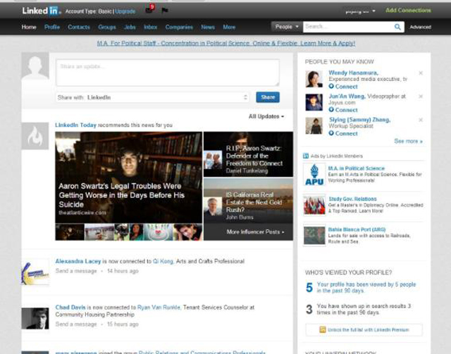Open the Inbox menu

click(x=150, y=27)
